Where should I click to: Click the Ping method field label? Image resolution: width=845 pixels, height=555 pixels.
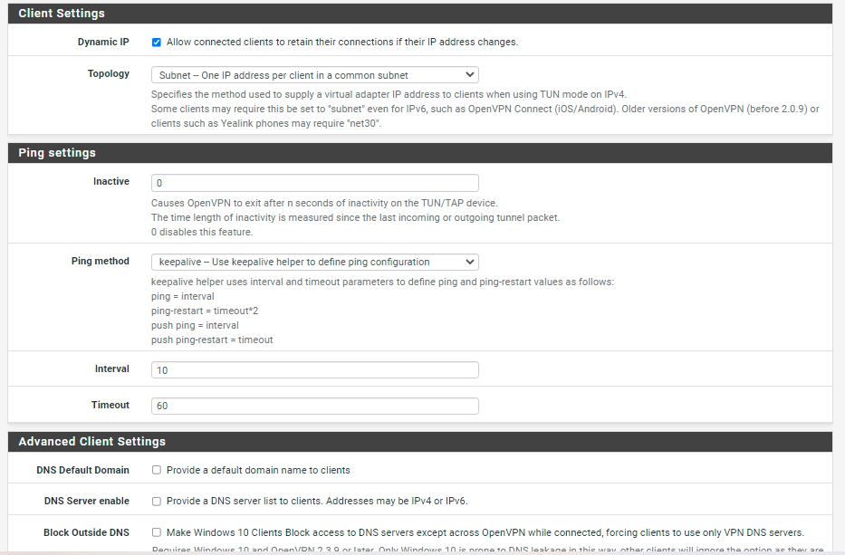click(x=101, y=261)
